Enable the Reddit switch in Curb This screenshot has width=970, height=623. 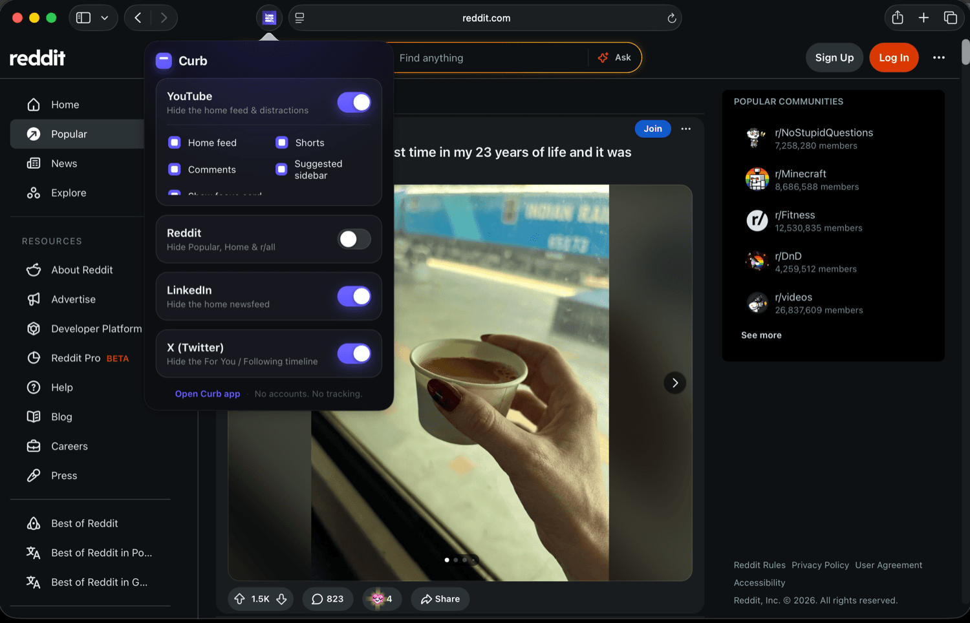pos(354,239)
